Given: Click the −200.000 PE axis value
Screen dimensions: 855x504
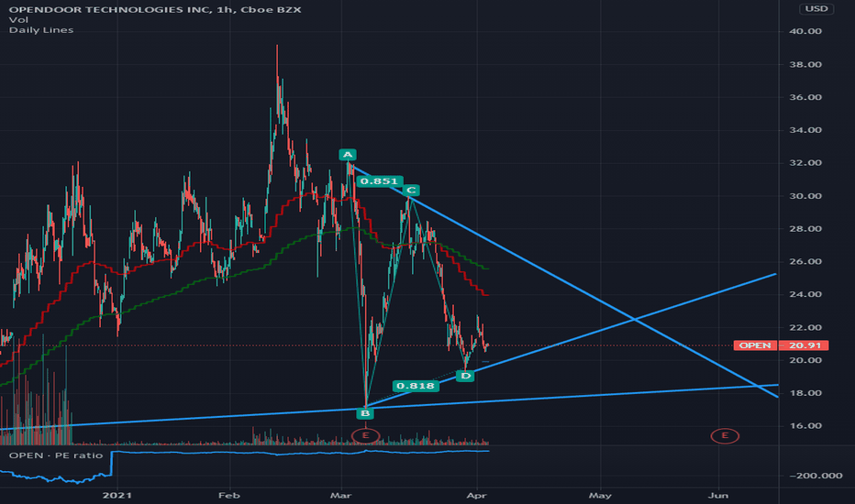Looking at the screenshot, I should coord(816,476).
